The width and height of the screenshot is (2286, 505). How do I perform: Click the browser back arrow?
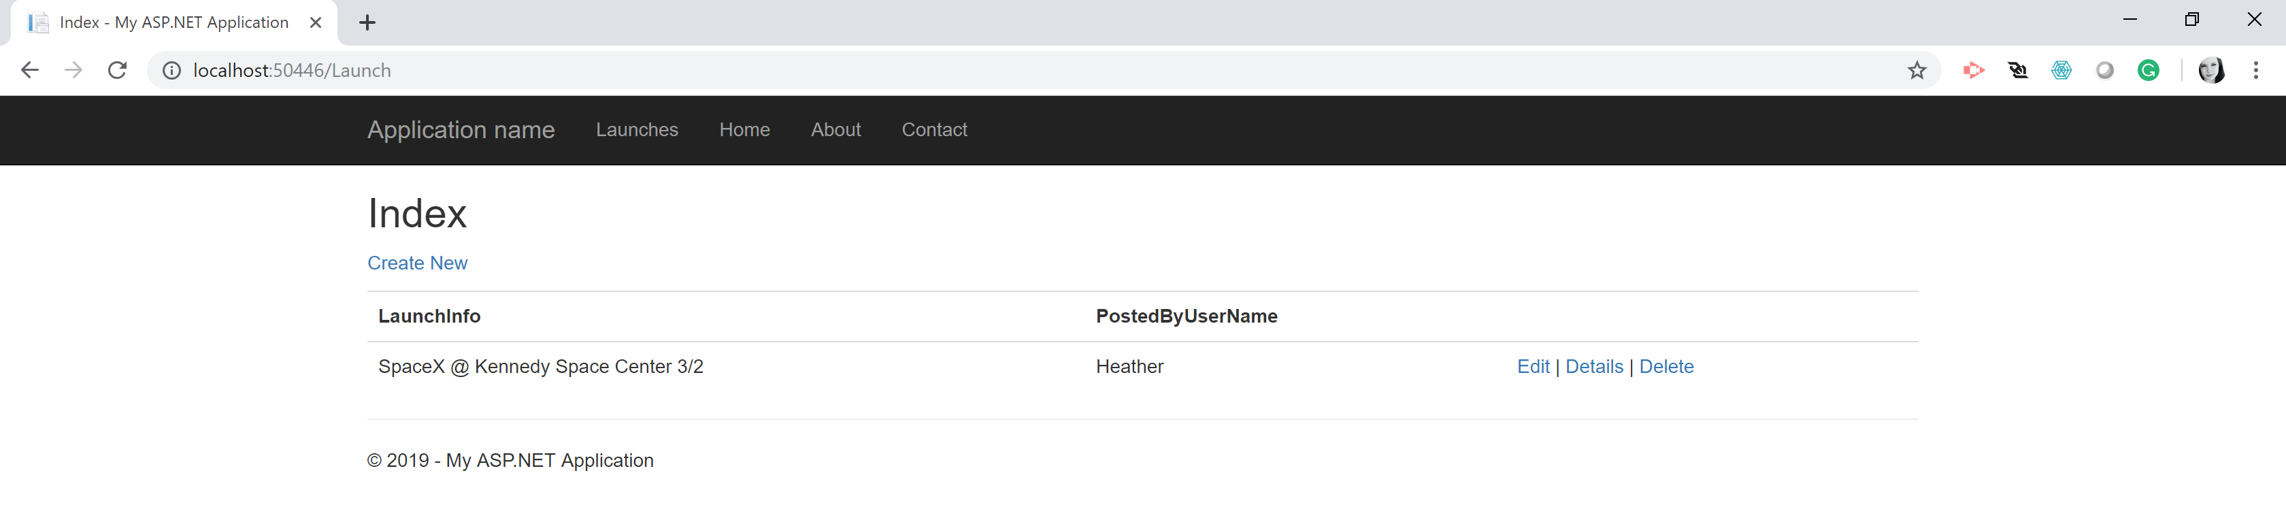29,70
